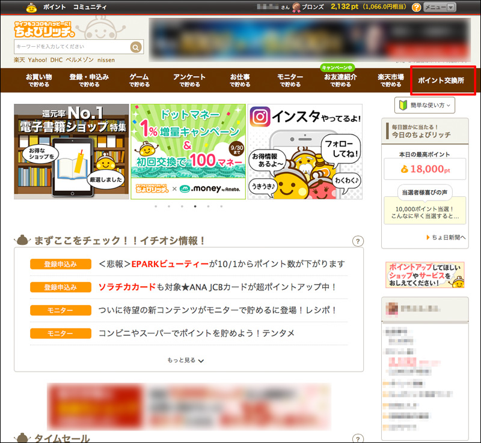This screenshot has width=481, height=443.
Task: Click the search magnifier button
Action: pos(136,47)
